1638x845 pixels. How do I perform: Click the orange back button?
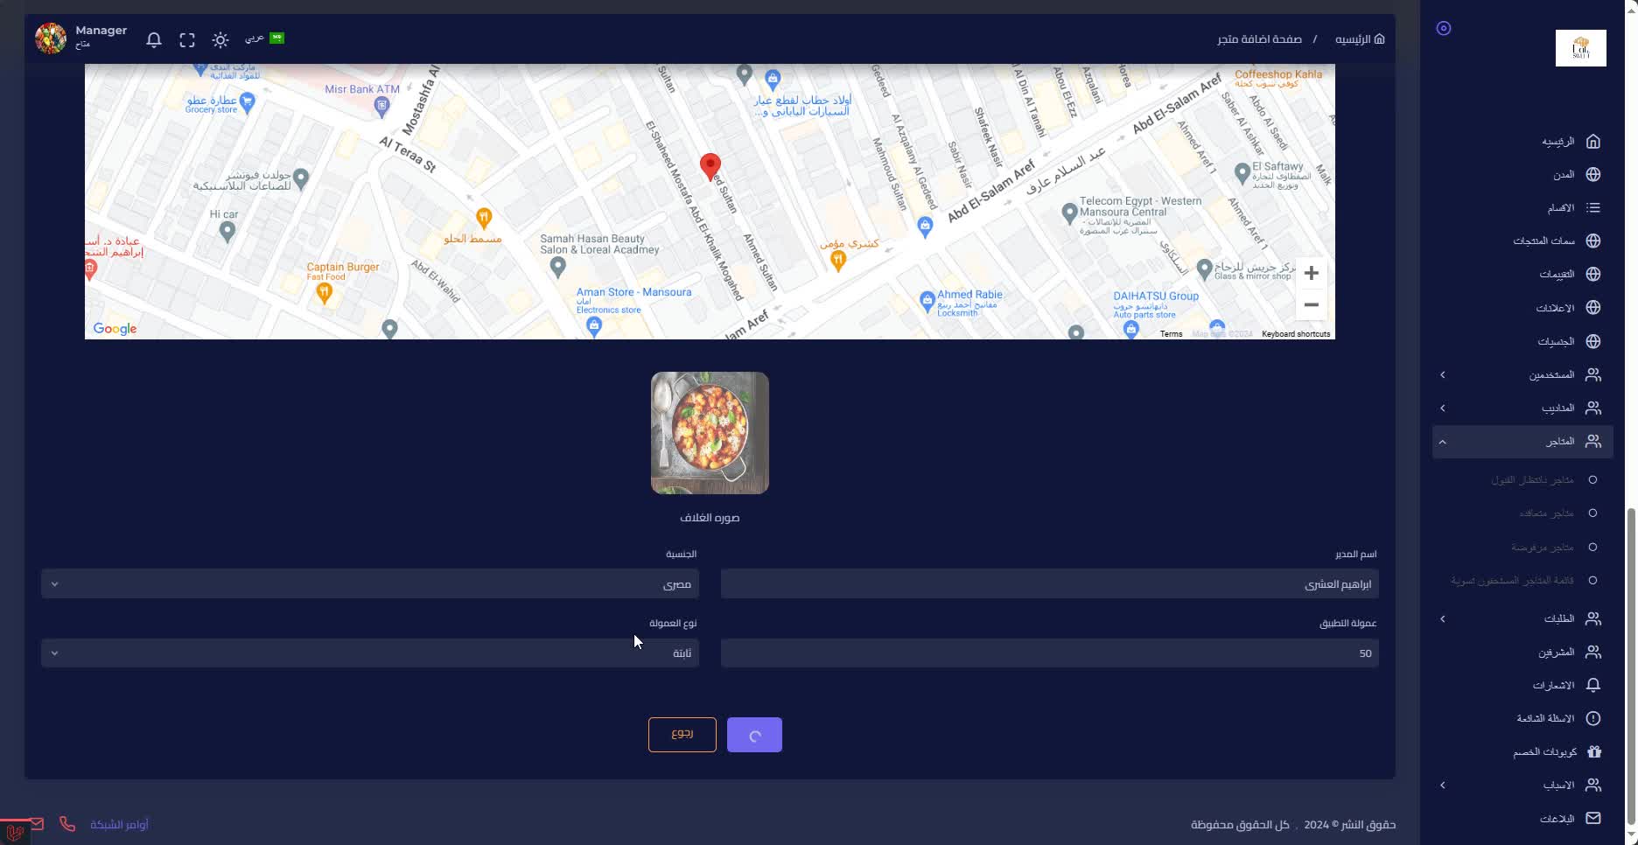(682, 735)
